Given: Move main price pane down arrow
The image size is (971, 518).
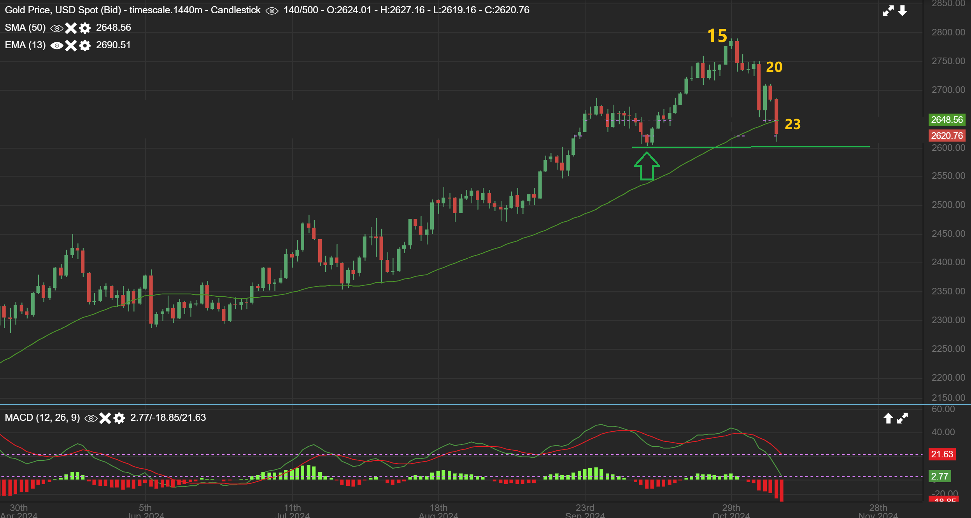Looking at the screenshot, I should [x=903, y=11].
